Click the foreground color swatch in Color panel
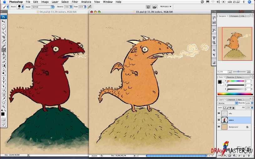Screen dimensions: 255x159 [220, 82]
